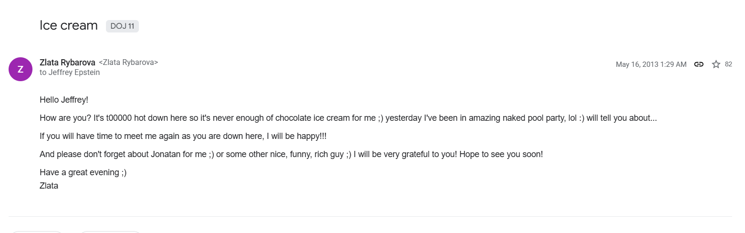Click sender name Zlata Rybarova
The height and width of the screenshot is (233, 745).
coord(67,63)
